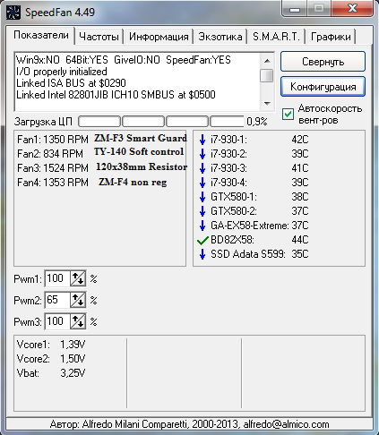Click the Свернуть button

point(323,62)
